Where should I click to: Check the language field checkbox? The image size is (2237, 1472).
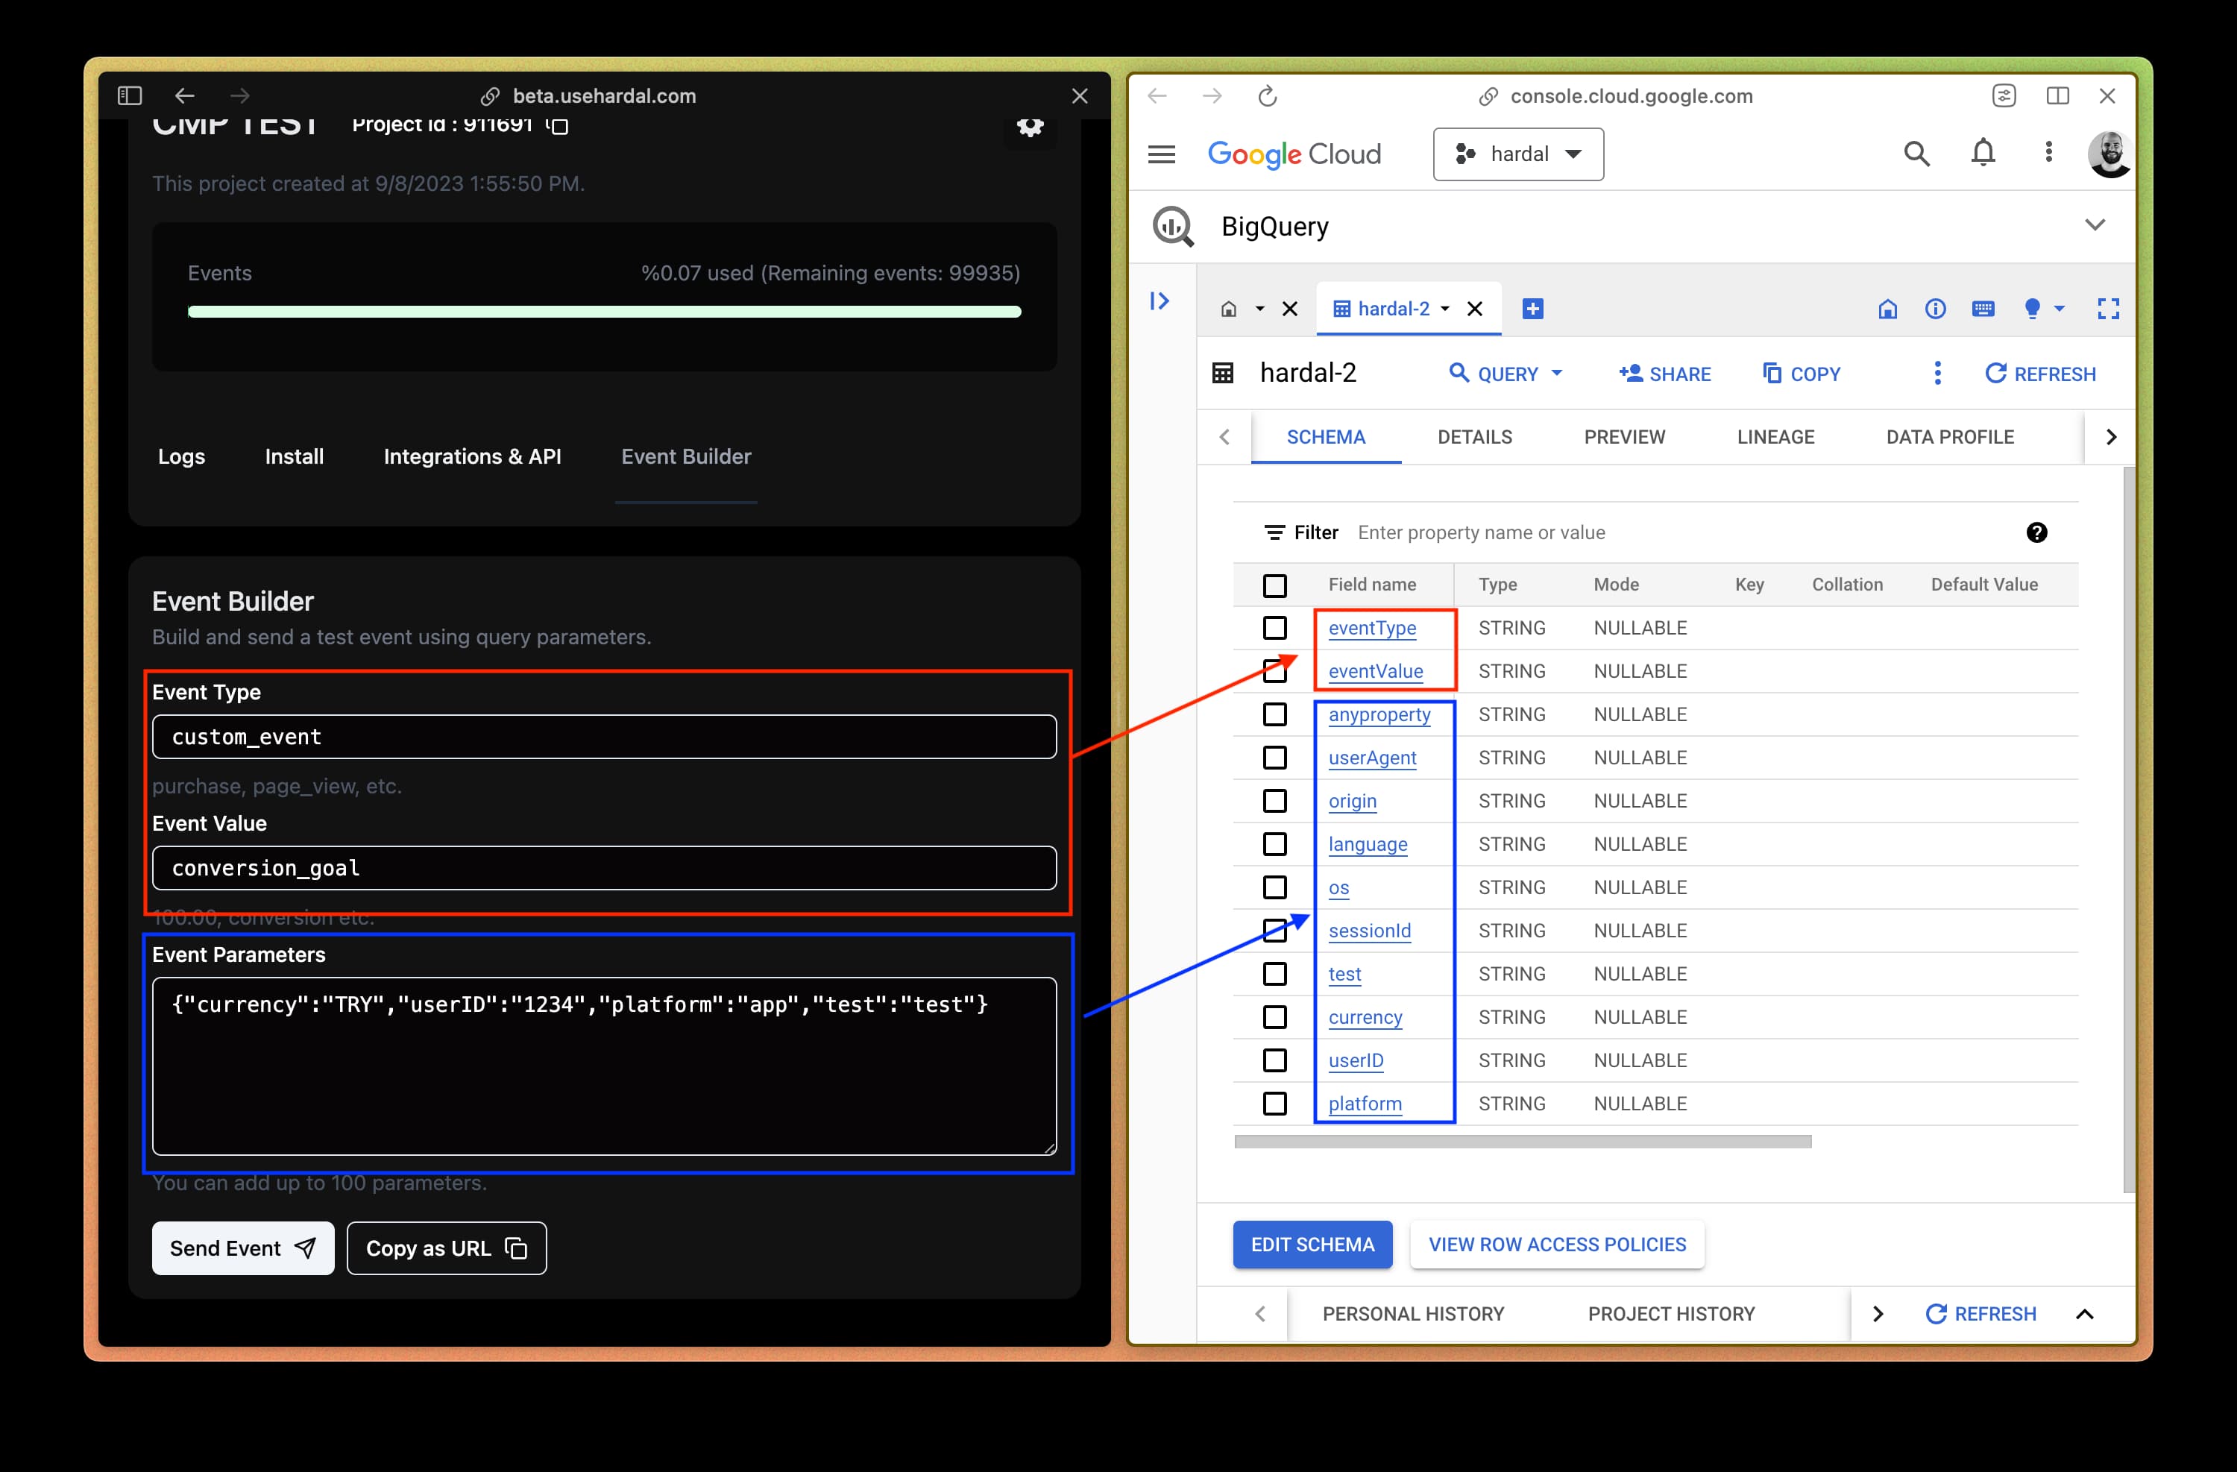(1274, 844)
